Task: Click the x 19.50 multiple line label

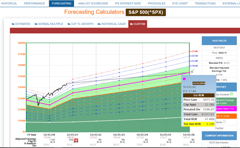Action: pyautogui.click(x=194, y=66)
